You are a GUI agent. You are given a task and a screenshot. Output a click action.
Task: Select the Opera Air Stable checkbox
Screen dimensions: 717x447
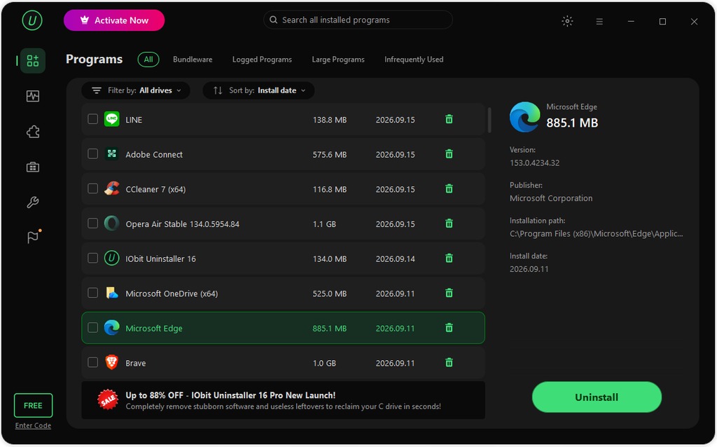93,224
